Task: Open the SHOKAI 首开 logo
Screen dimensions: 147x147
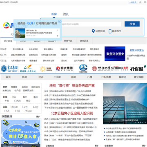Action: [x=120, y=69]
